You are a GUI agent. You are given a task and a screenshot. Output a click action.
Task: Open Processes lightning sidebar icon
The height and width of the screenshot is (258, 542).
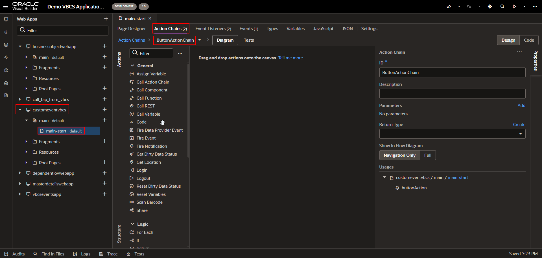tap(6, 57)
